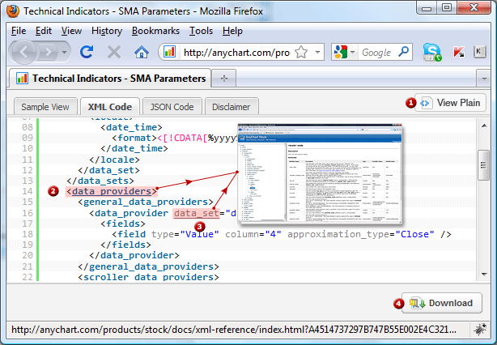This screenshot has height=345, width=497.
Task: Click the vertical scrollbar thumb in code panel
Action: tap(484, 165)
